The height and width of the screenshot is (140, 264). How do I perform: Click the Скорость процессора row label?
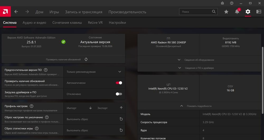click(x=154, y=122)
